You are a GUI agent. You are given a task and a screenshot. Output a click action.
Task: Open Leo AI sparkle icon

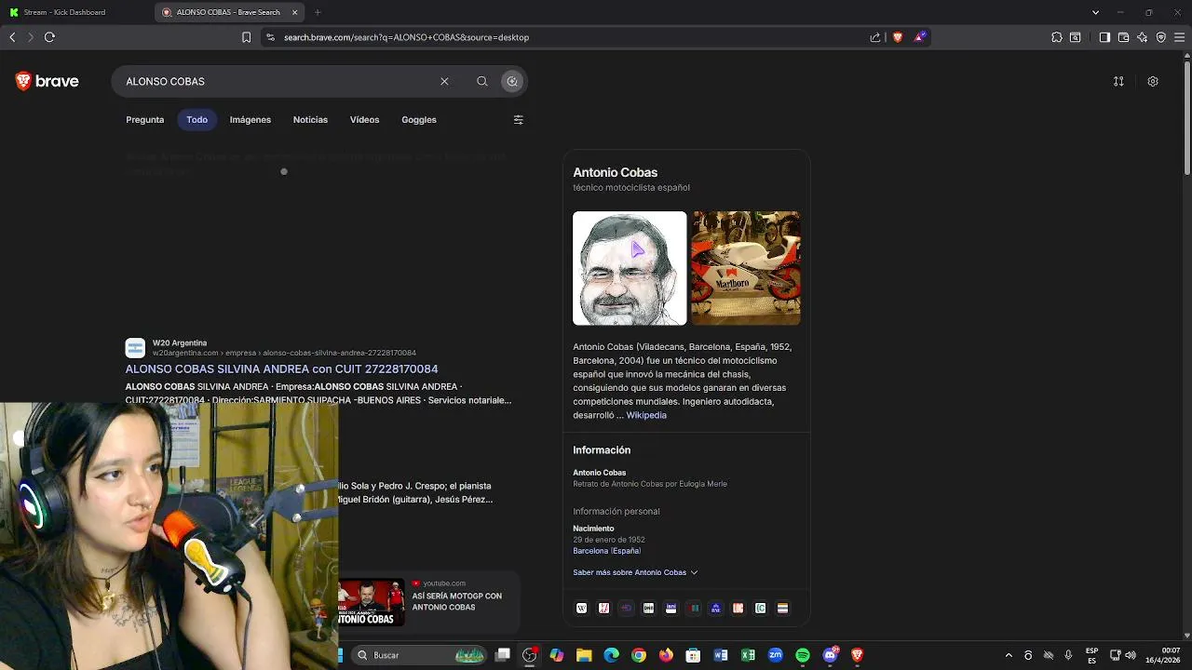click(1143, 37)
